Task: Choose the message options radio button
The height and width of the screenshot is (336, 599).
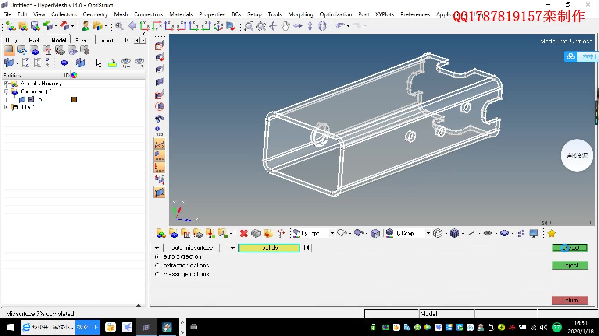Action: pos(157,274)
